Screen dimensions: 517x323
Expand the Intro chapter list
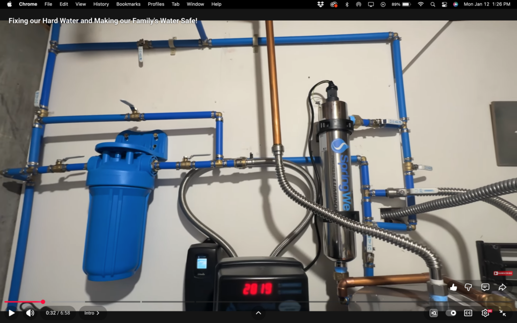[x=92, y=312]
